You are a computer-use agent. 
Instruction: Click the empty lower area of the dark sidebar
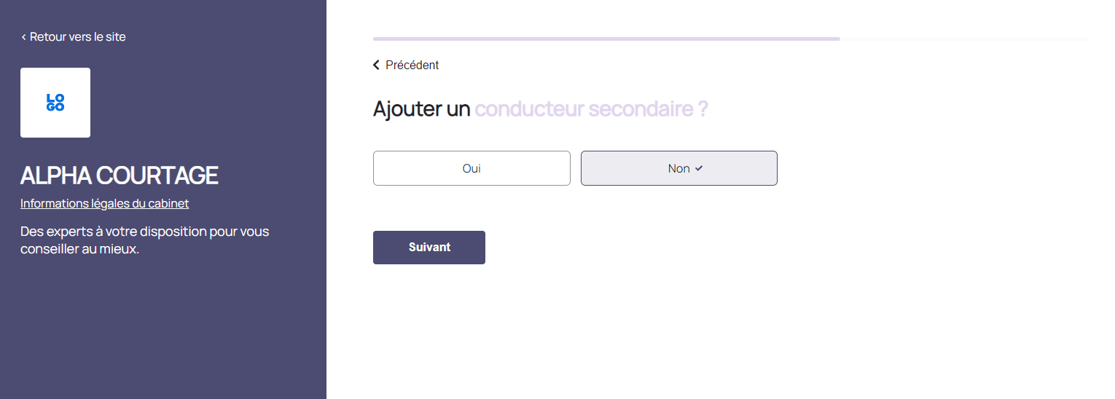[x=163, y=335]
